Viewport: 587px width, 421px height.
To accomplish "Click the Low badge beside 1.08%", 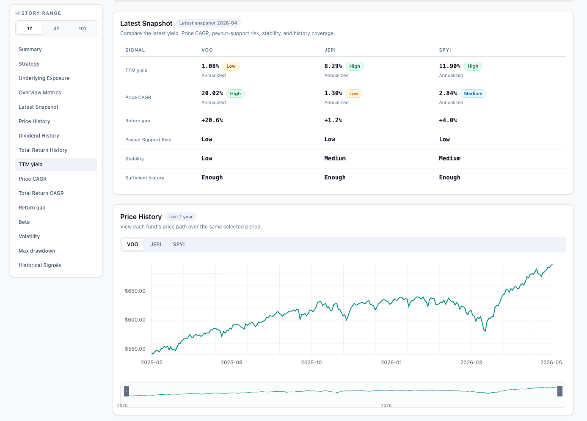I will tap(231, 66).
